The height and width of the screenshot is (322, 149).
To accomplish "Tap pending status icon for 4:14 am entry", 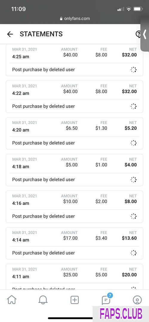I will coord(133,253).
